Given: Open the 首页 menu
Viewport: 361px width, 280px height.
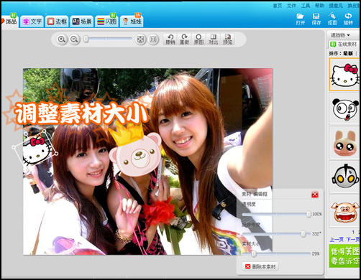Looking at the screenshot, I should pos(278,6).
